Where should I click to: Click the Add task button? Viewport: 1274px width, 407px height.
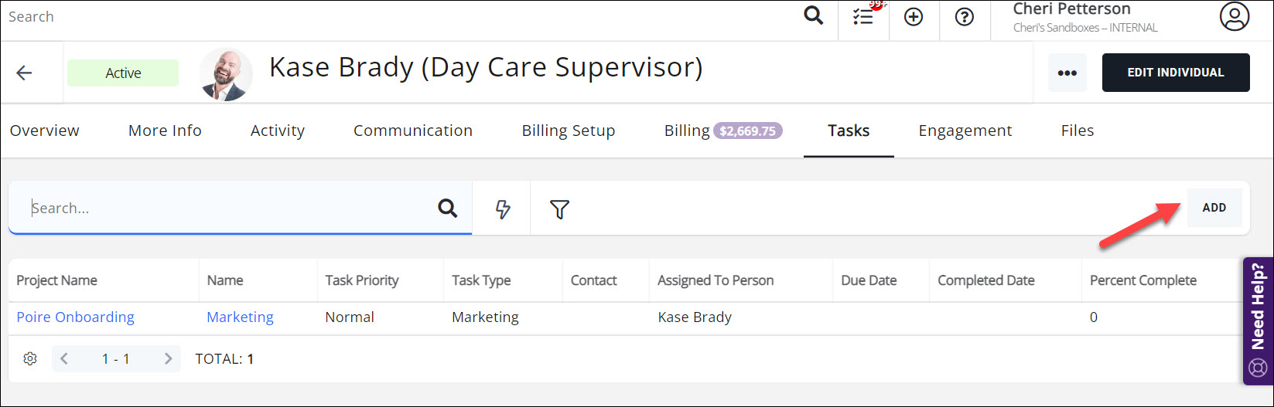click(x=1214, y=208)
